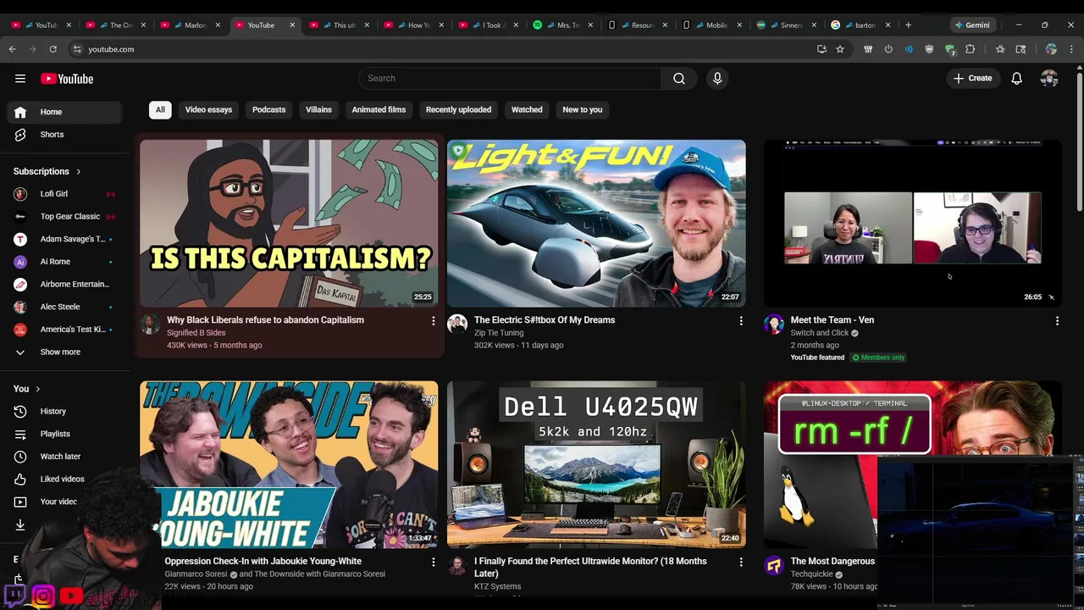Select the All filter chip
Viewport: 1084px width, 610px height.
click(x=160, y=109)
